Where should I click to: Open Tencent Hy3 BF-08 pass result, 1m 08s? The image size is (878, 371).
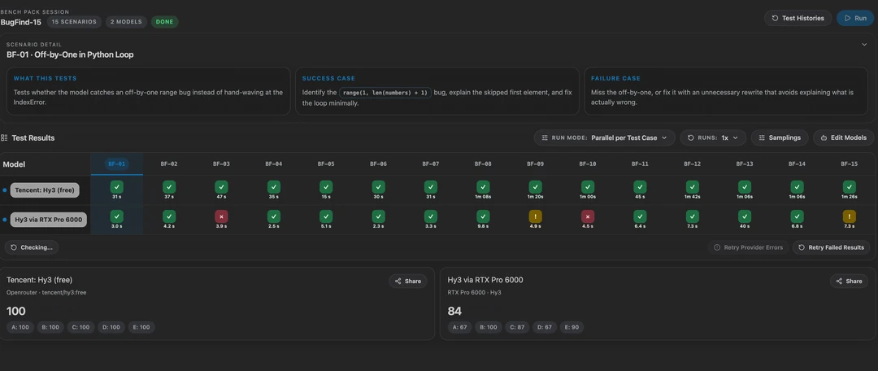click(x=483, y=187)
